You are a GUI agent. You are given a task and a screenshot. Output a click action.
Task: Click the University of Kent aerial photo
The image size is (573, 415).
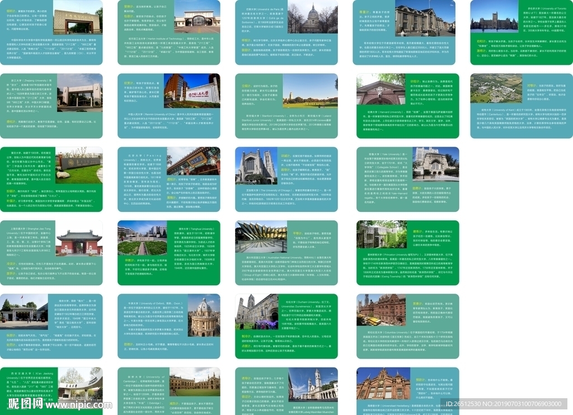pyautogui.click(x=496, y=89)
